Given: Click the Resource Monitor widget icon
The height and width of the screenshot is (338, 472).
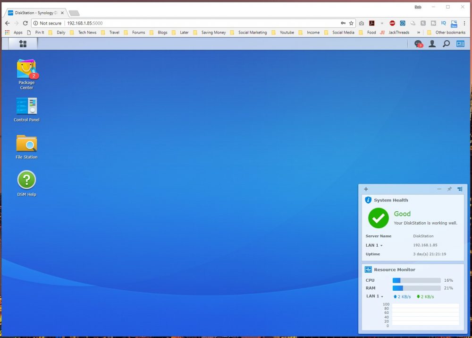Looking at the screenshot, I should pyautogui.click(x=368, y=269).
